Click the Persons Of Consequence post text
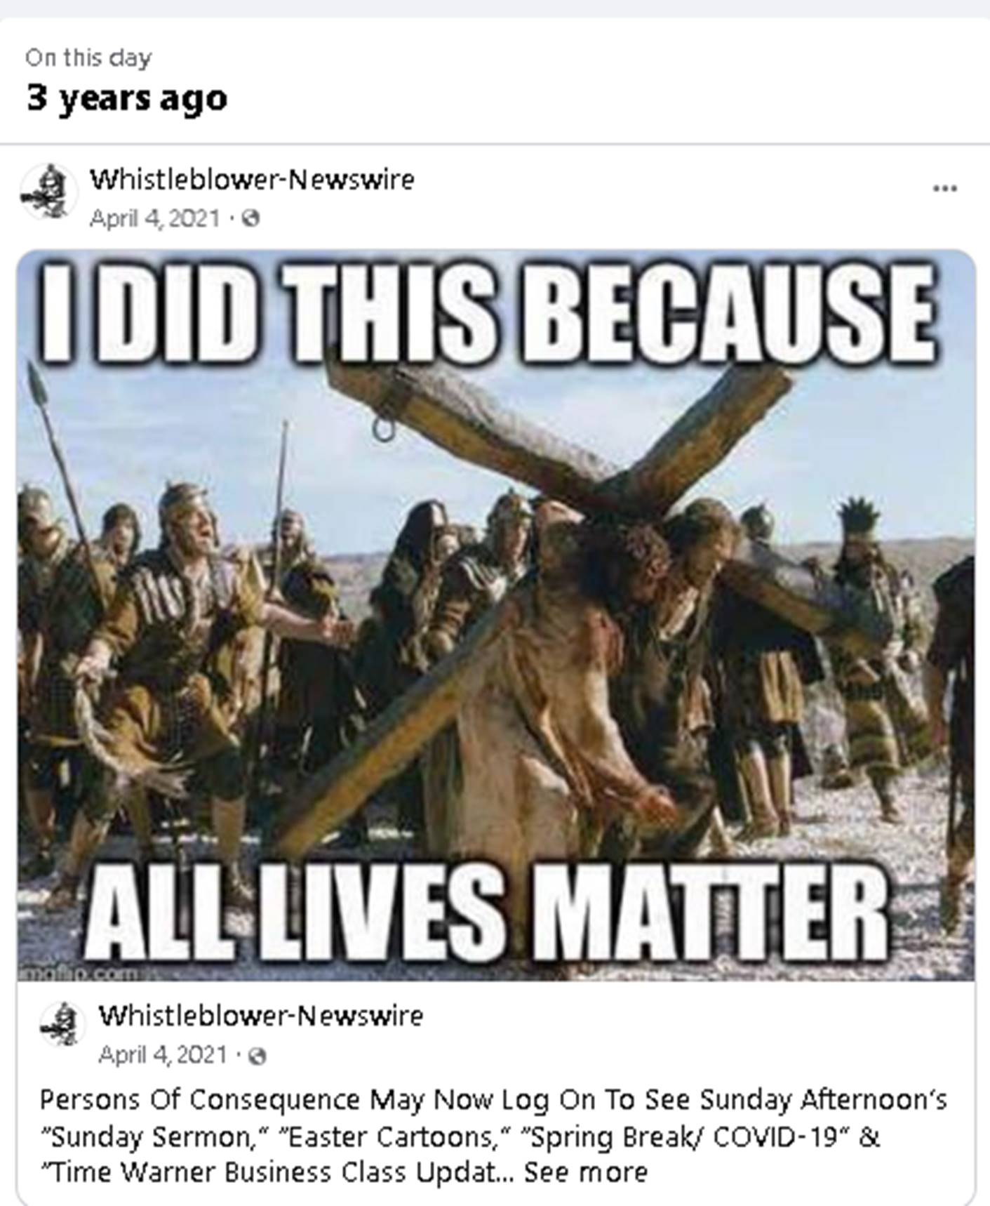The width and height of the screenshot is (990, 1206). click(493, 1135)
